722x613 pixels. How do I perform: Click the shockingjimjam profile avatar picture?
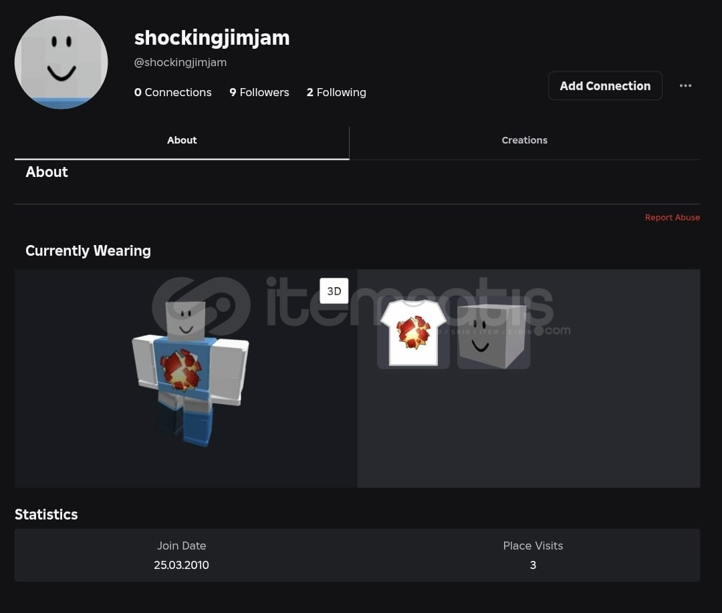[62, 62]
